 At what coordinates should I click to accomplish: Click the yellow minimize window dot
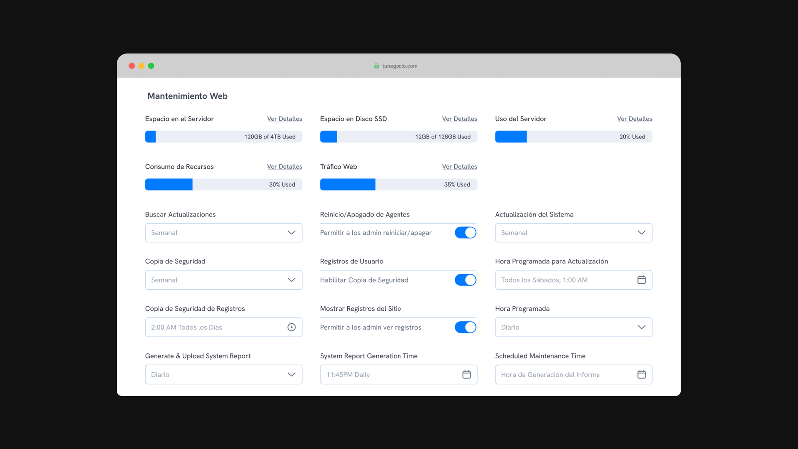pyautogui.click(x=141, y=66)
